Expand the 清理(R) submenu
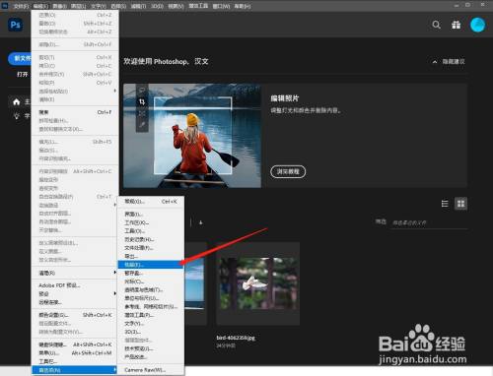The height and width of the screenshot is (376, 493). pos(75,273)
